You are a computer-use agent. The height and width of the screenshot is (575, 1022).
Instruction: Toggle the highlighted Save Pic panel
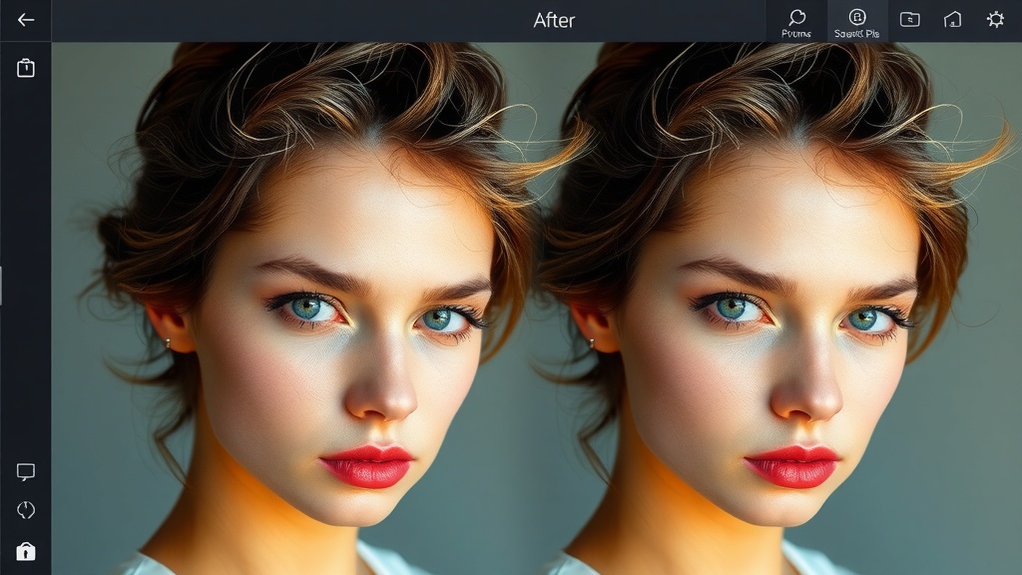[855, 22]
